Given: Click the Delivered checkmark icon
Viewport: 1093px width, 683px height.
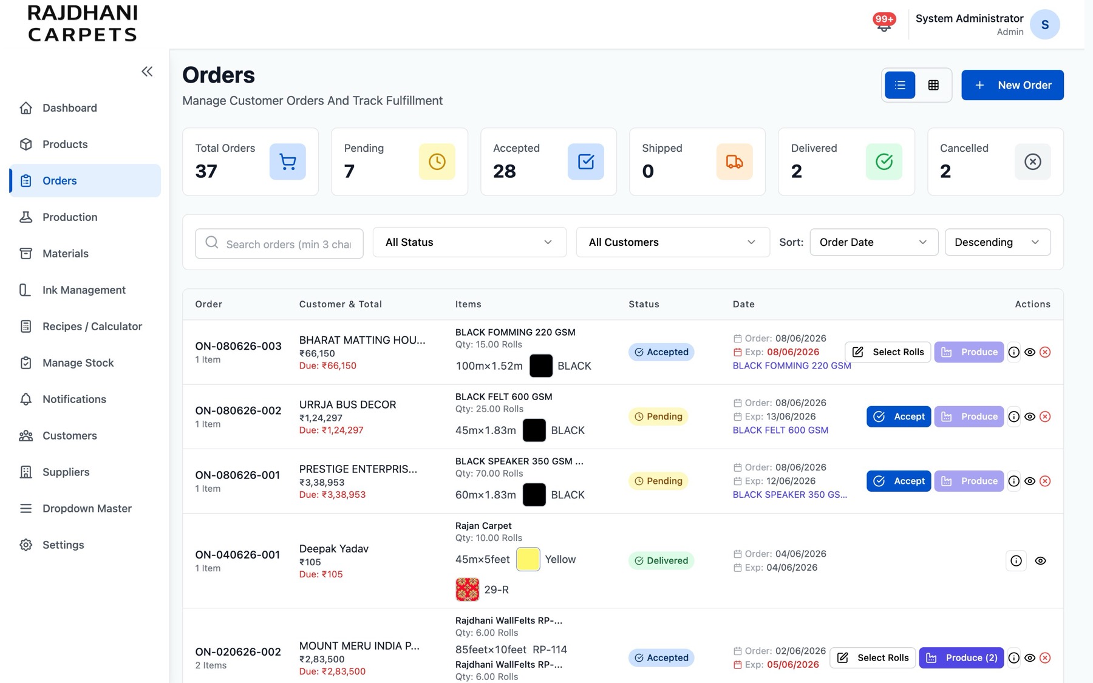Looking at the screenshot, I should (x=884, y=161).
